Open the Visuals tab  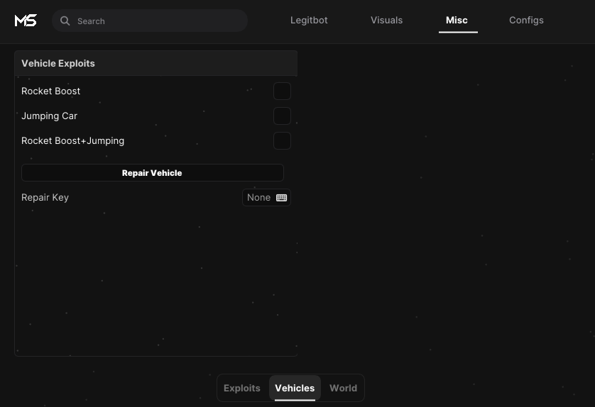(386, 21)
